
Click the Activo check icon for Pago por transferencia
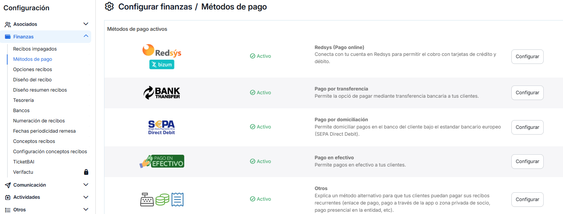[253, 93]
